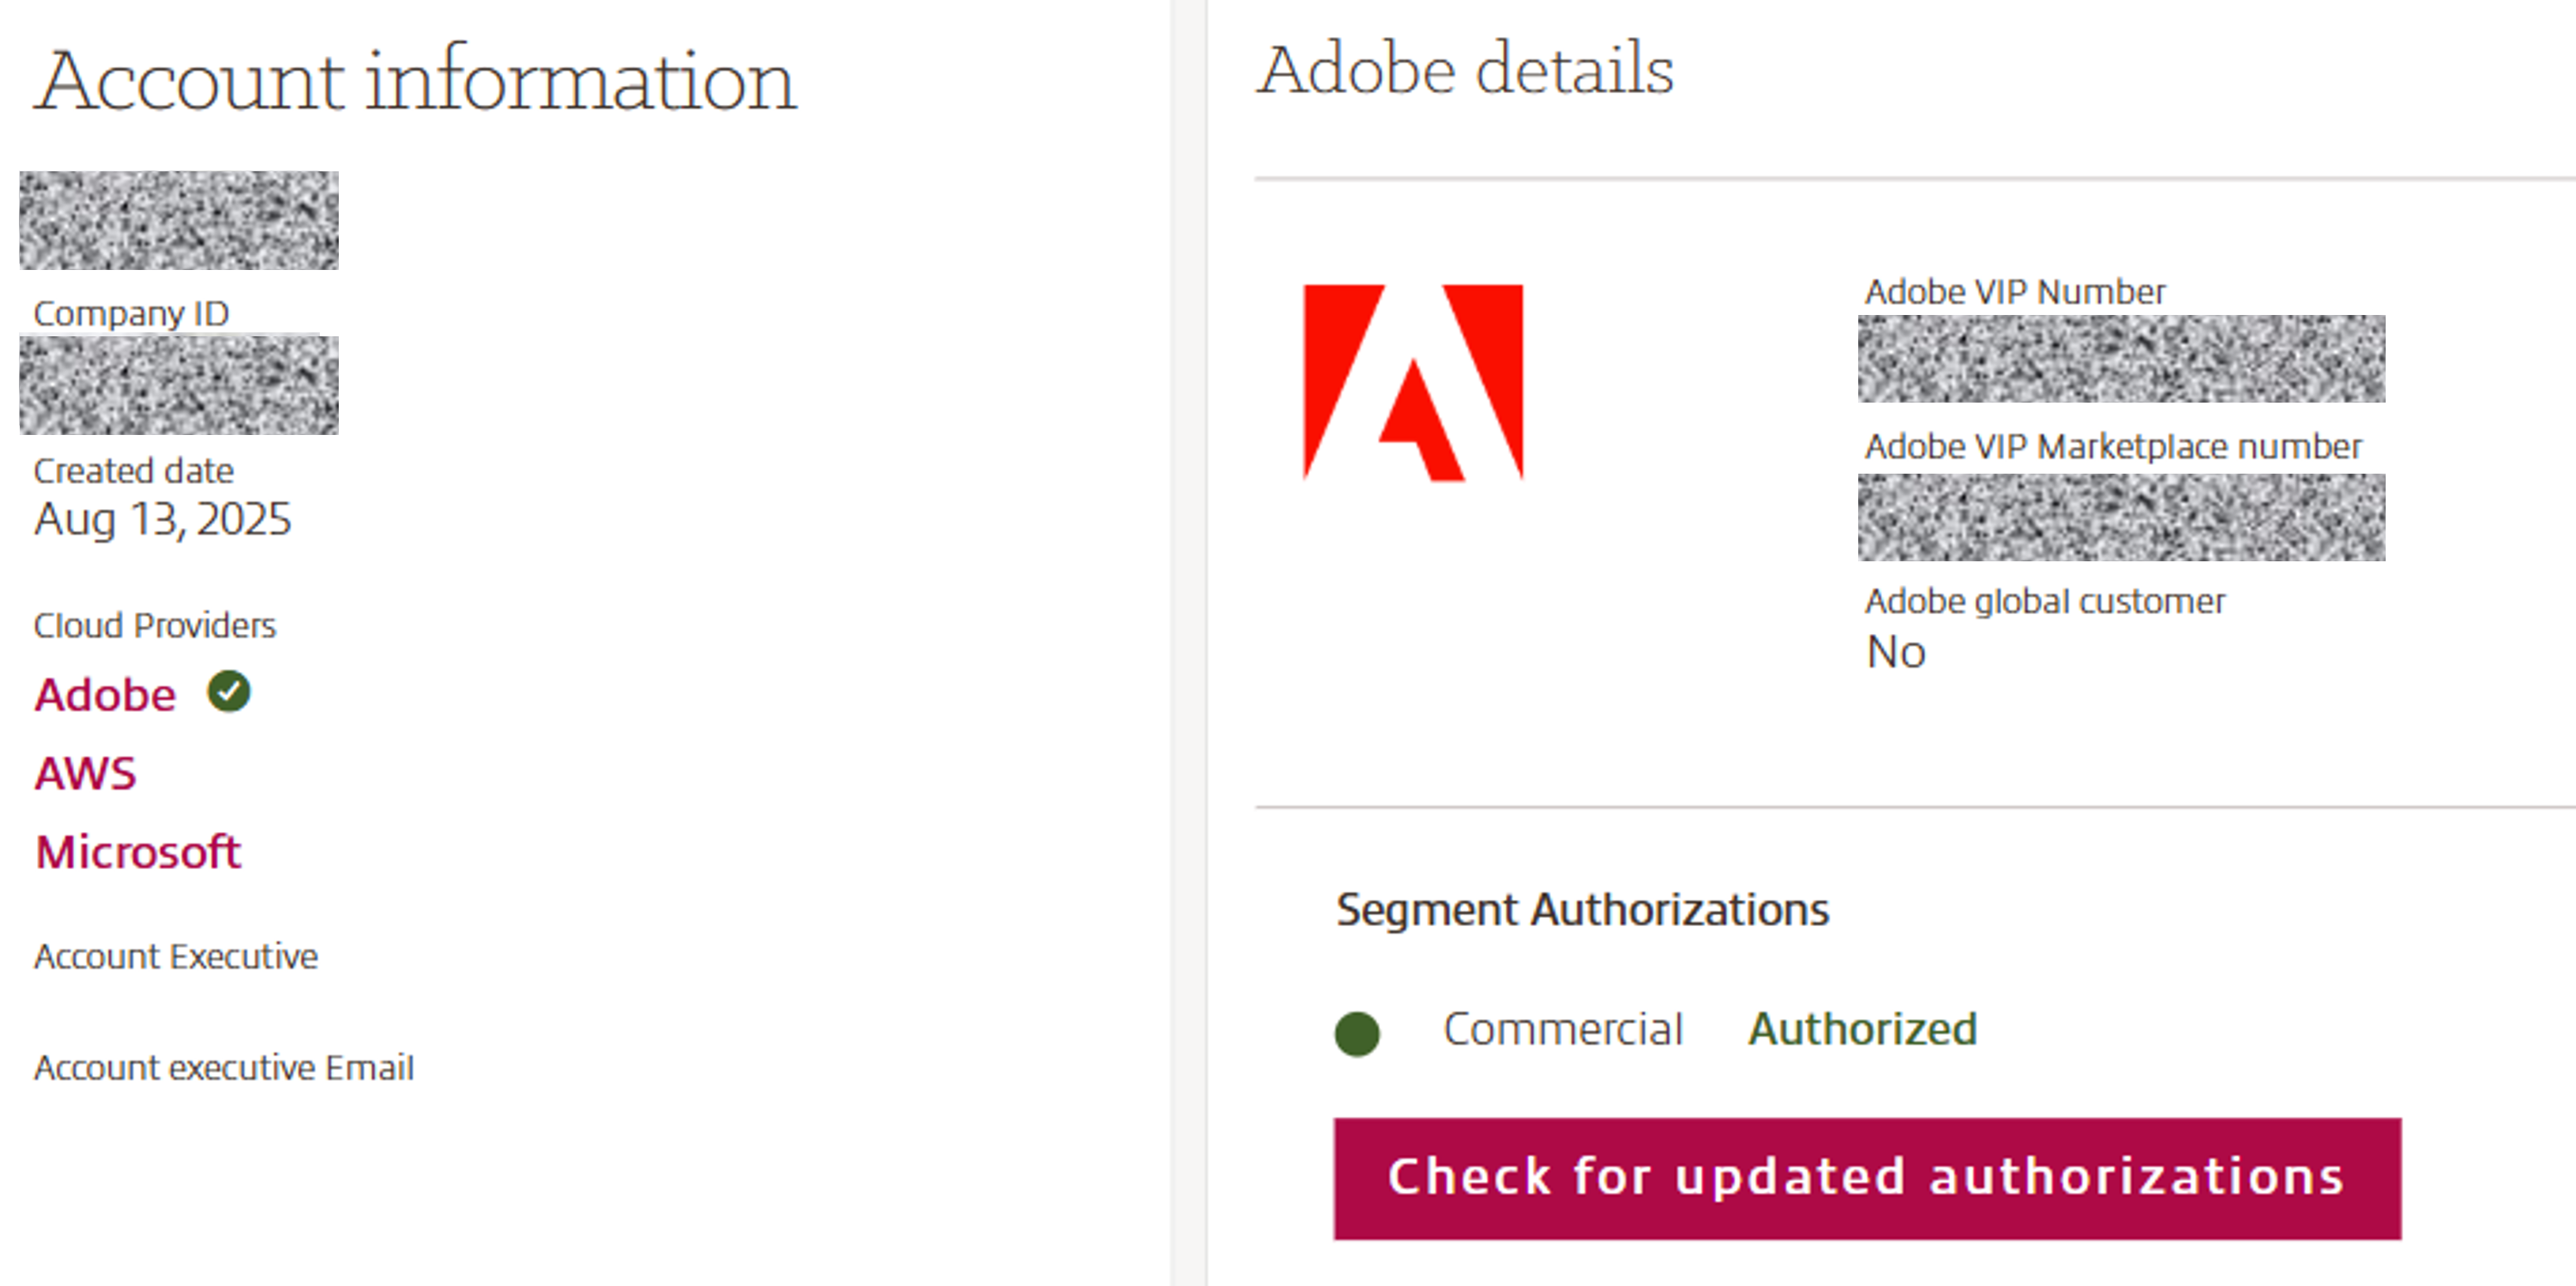Screen dimensions: 2576x1286
Task: Open the Account information section
Action: tap(417, 79)
